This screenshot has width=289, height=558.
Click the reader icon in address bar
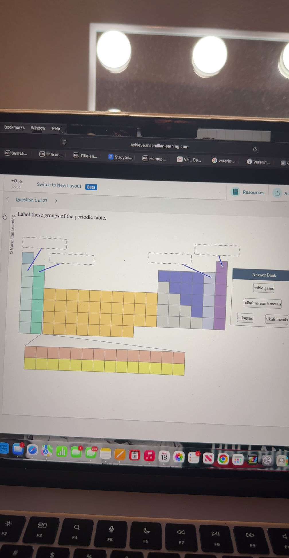(x=64, y=142)
